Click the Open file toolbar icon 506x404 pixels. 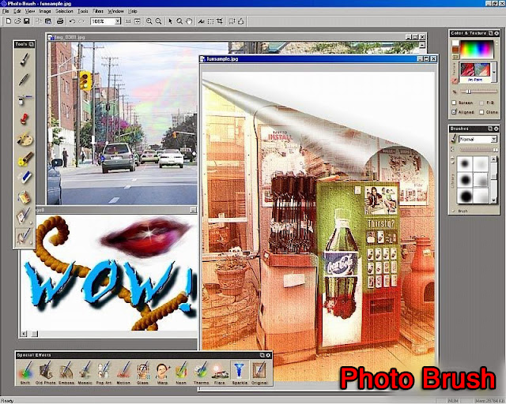pos(17,21)
